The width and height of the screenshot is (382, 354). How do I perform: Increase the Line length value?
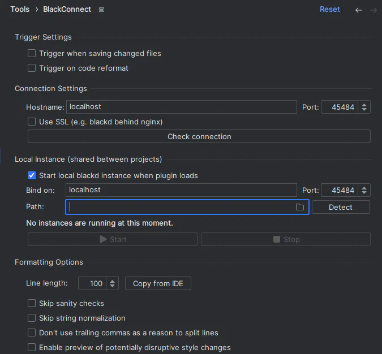point(113,281)
